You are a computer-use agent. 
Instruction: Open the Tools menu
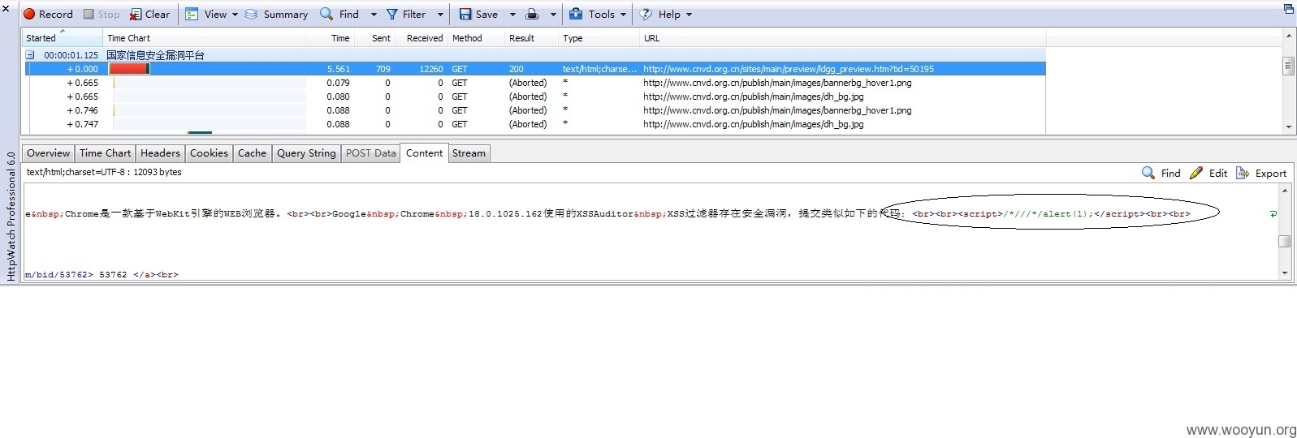click(598, 14)
